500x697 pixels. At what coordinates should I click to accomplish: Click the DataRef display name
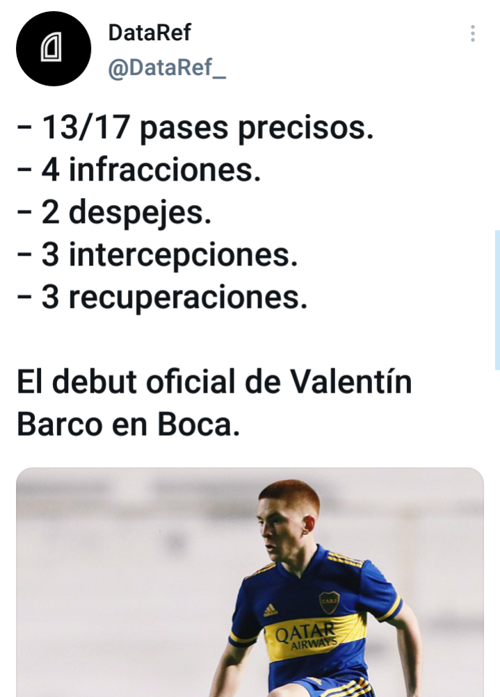click(x=150, y=33)
